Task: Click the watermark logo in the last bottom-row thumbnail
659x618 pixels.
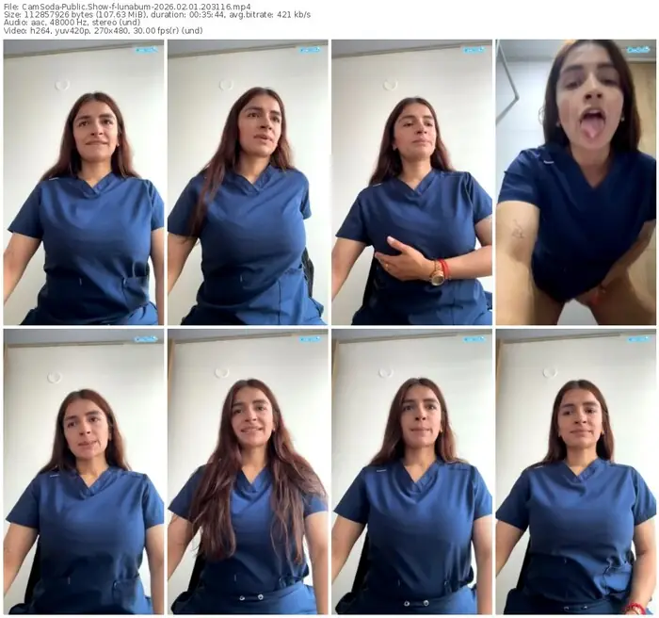Action: [638, 338]
